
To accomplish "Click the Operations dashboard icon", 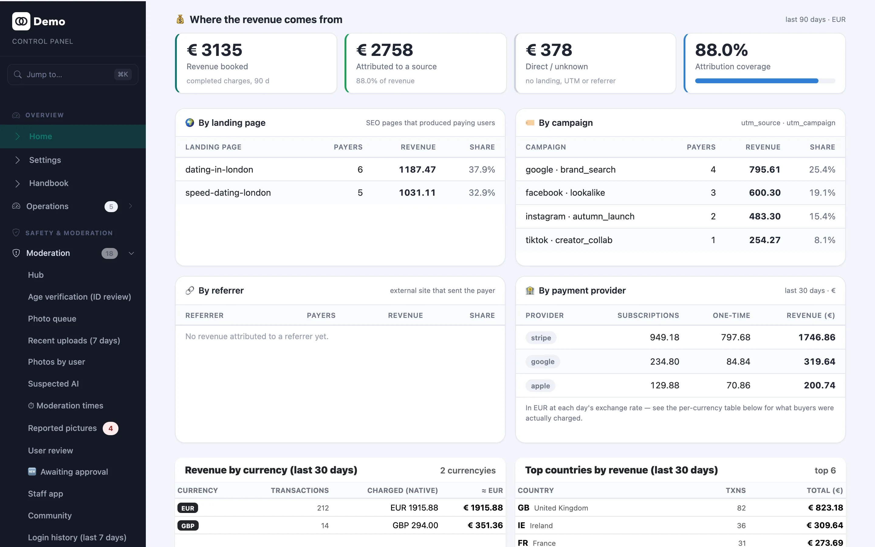I will click(16, 206).
